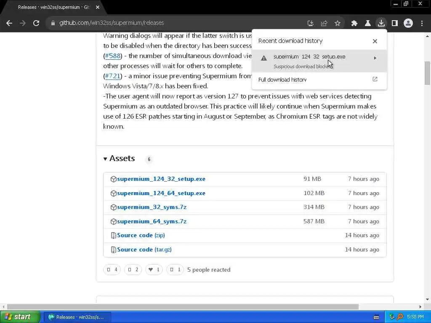Click package icon beside supermium_64_syms.7z
431x323 pixels.
(x=113, y=221)
